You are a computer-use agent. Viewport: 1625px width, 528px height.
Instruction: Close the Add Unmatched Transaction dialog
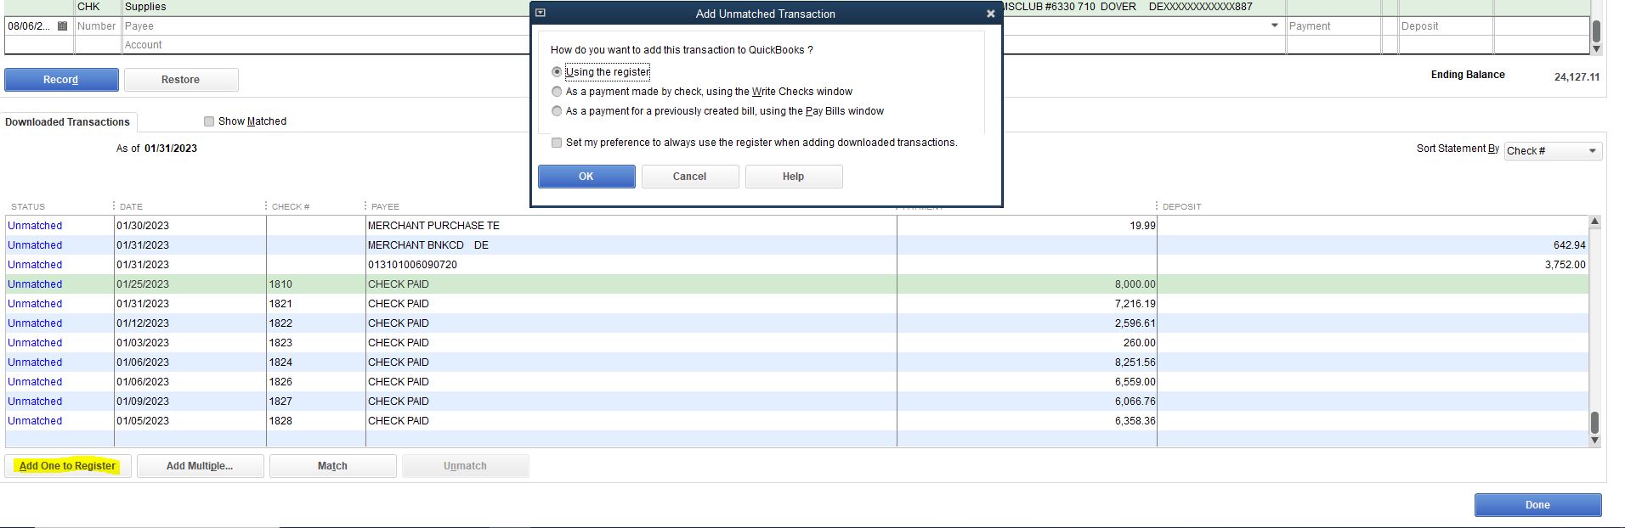pos(990,14)
